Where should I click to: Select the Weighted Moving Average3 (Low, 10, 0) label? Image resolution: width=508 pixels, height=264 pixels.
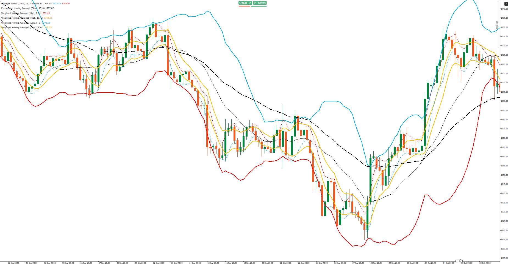tap(22, 27)
